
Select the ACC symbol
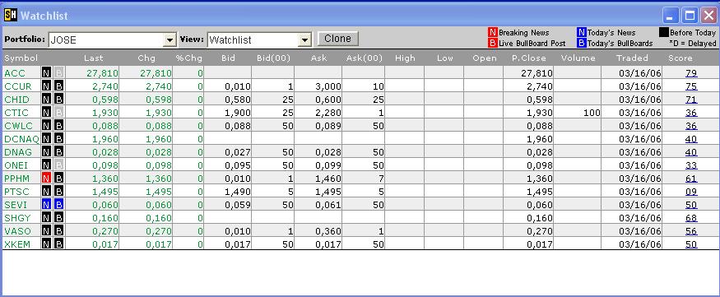pyautogui.click(x=15, y=73)
